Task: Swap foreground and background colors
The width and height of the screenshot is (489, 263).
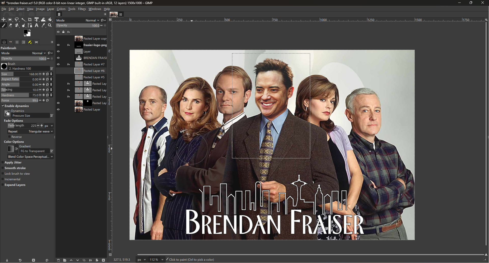Action: [x=30, y=31]
